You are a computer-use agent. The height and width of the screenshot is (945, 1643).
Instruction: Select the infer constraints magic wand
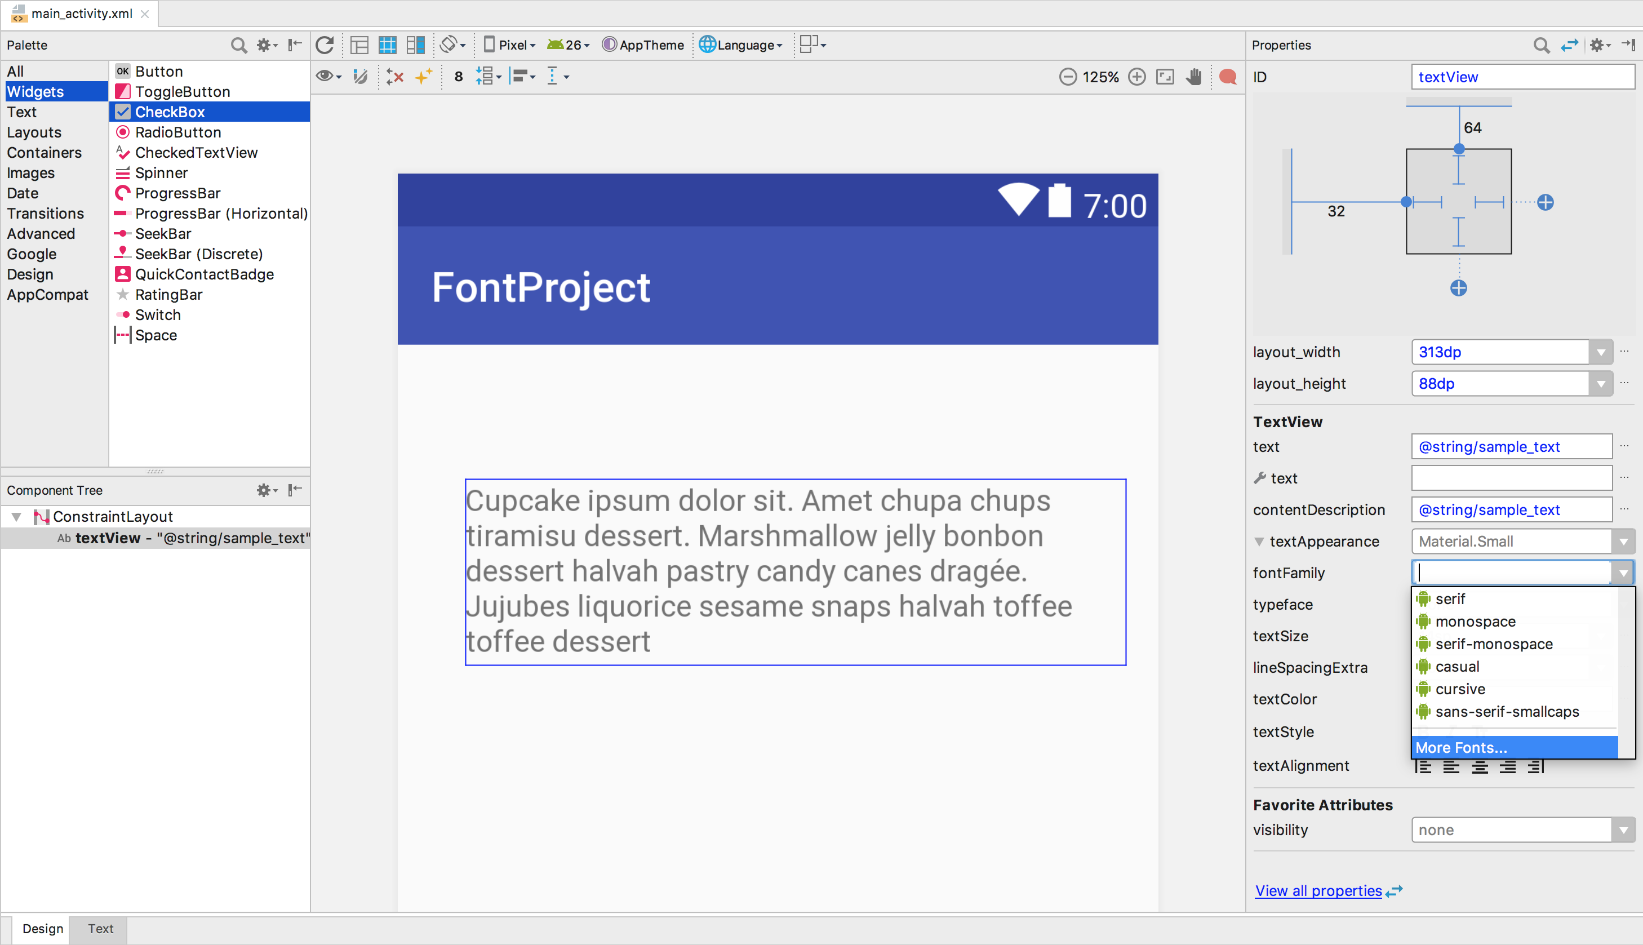coord(424,76)
